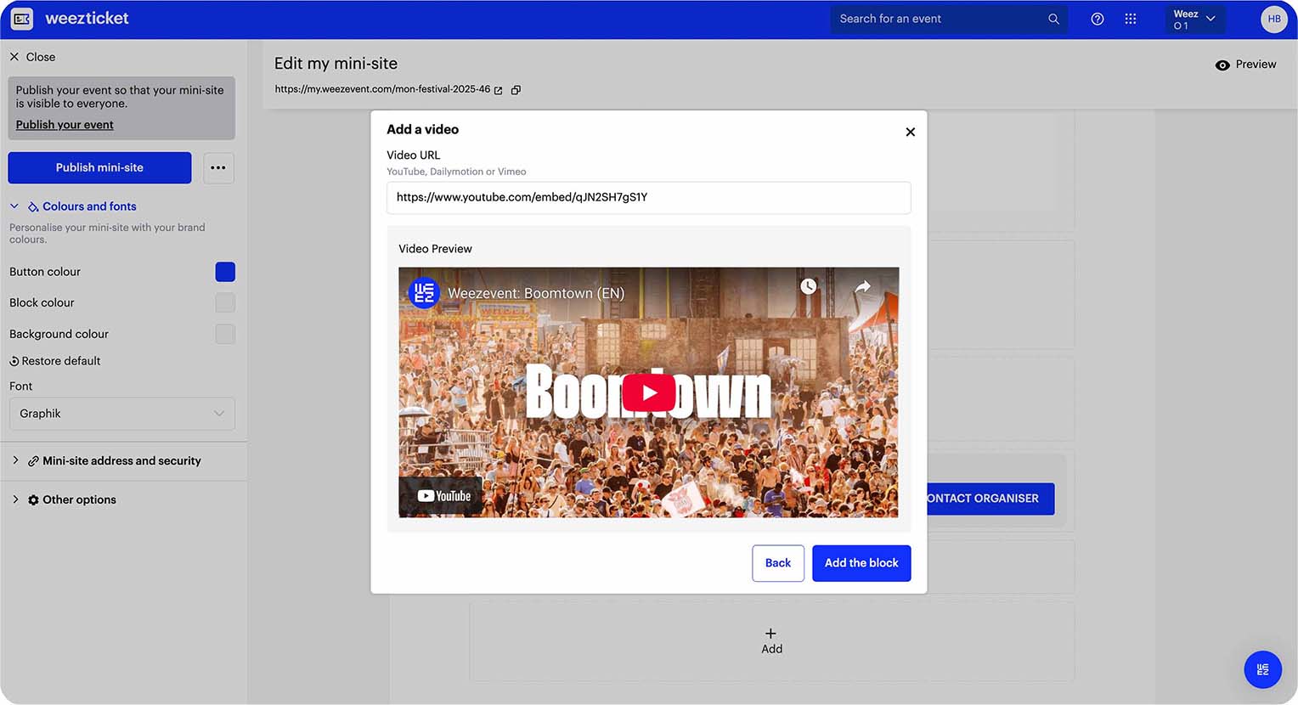Open the apps grid icon in top bar
1298x705 pixels.
click(1131, 18)
